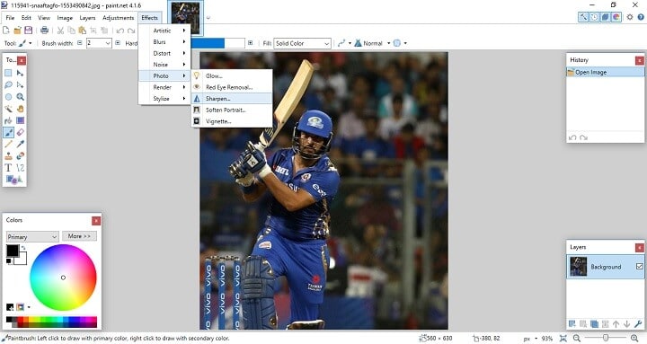Open the Fill Solid Color dropdown
Screen dimensions: 647x344
[302, 43]
